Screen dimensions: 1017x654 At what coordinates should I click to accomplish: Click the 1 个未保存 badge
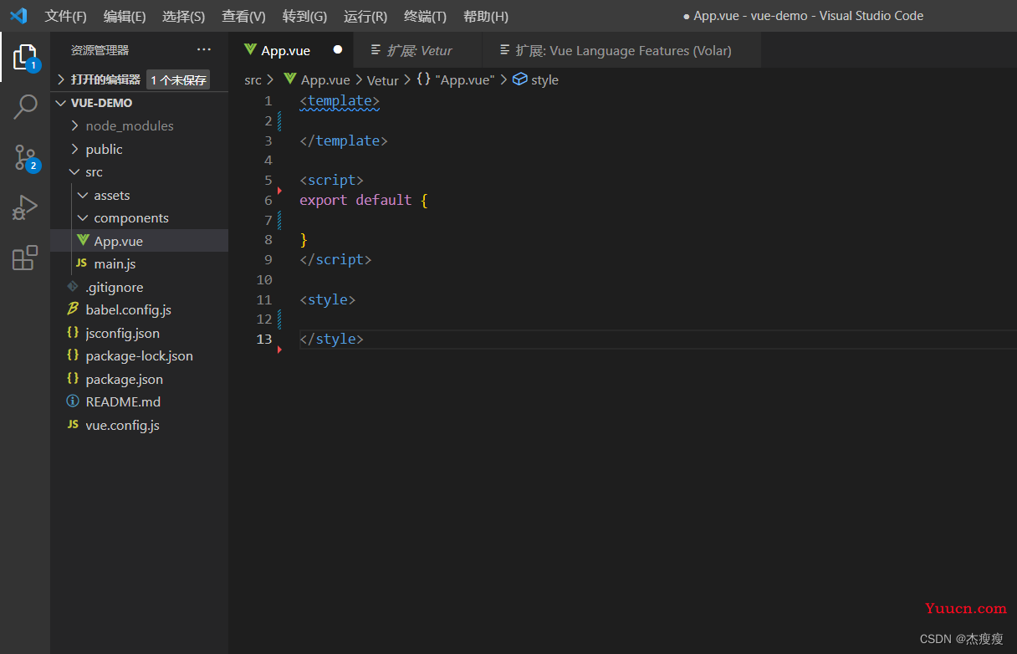178,80
